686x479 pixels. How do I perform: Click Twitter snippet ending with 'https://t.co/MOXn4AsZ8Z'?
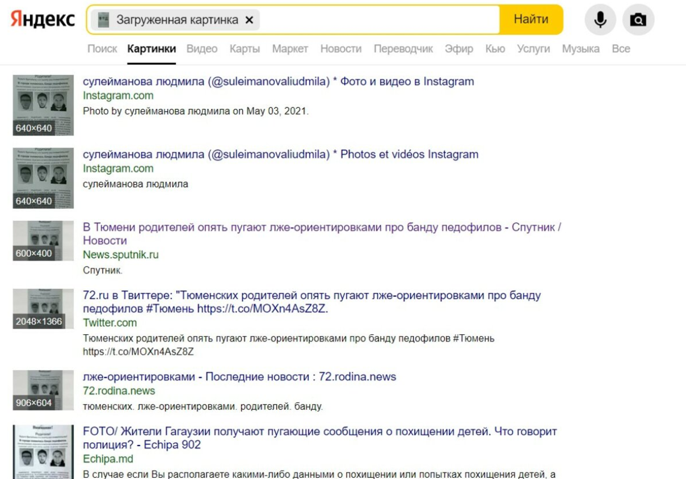click(x=288, y=345)
